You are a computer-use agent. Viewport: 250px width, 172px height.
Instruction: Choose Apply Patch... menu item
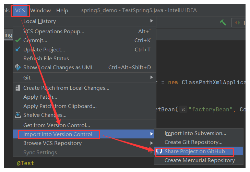84,97
